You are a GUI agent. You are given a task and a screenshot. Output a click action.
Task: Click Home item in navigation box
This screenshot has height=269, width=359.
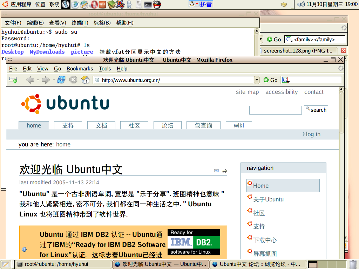[x=283, y=186]
